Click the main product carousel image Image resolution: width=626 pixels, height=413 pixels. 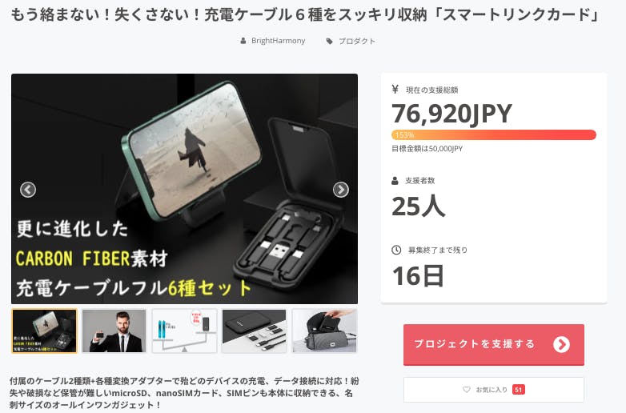[184, 189]
